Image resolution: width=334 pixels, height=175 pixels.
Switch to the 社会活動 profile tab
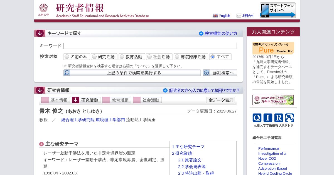pos(147,100)
